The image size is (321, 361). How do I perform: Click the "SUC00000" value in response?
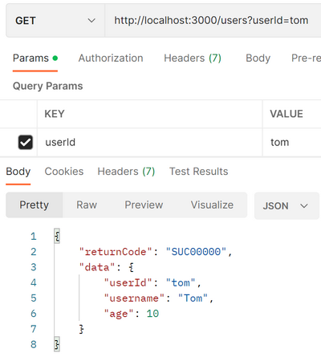(x=196, y=252)
